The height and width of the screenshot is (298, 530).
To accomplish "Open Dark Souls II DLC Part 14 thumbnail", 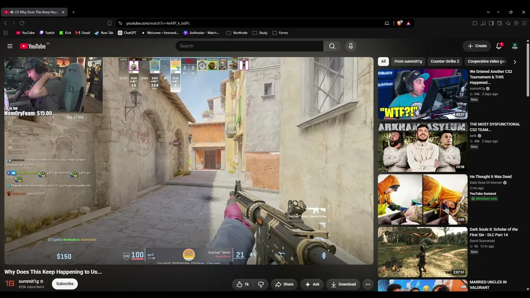I will pyautogui.click(x=422, y=252).
